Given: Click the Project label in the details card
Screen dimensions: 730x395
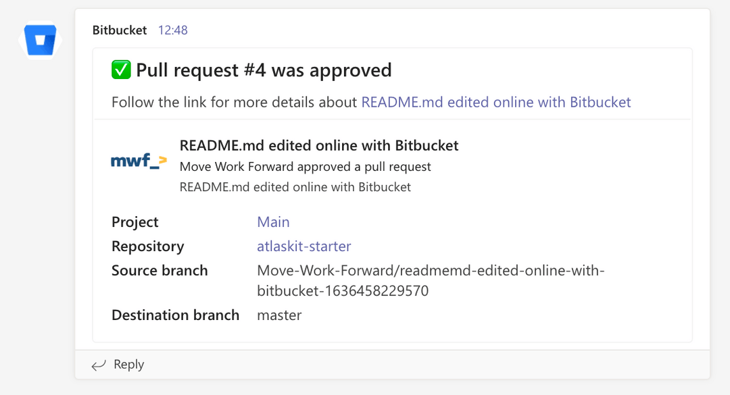Looking at the screenshot, I should [x=135, y=221].
